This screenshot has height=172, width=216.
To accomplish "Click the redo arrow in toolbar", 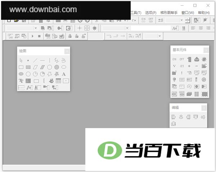I will [134, 21].
